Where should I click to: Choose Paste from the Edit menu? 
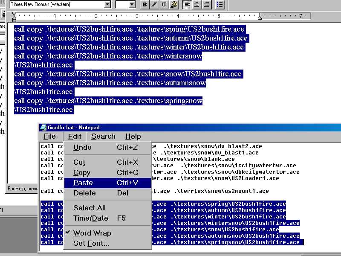click(108, 183)
